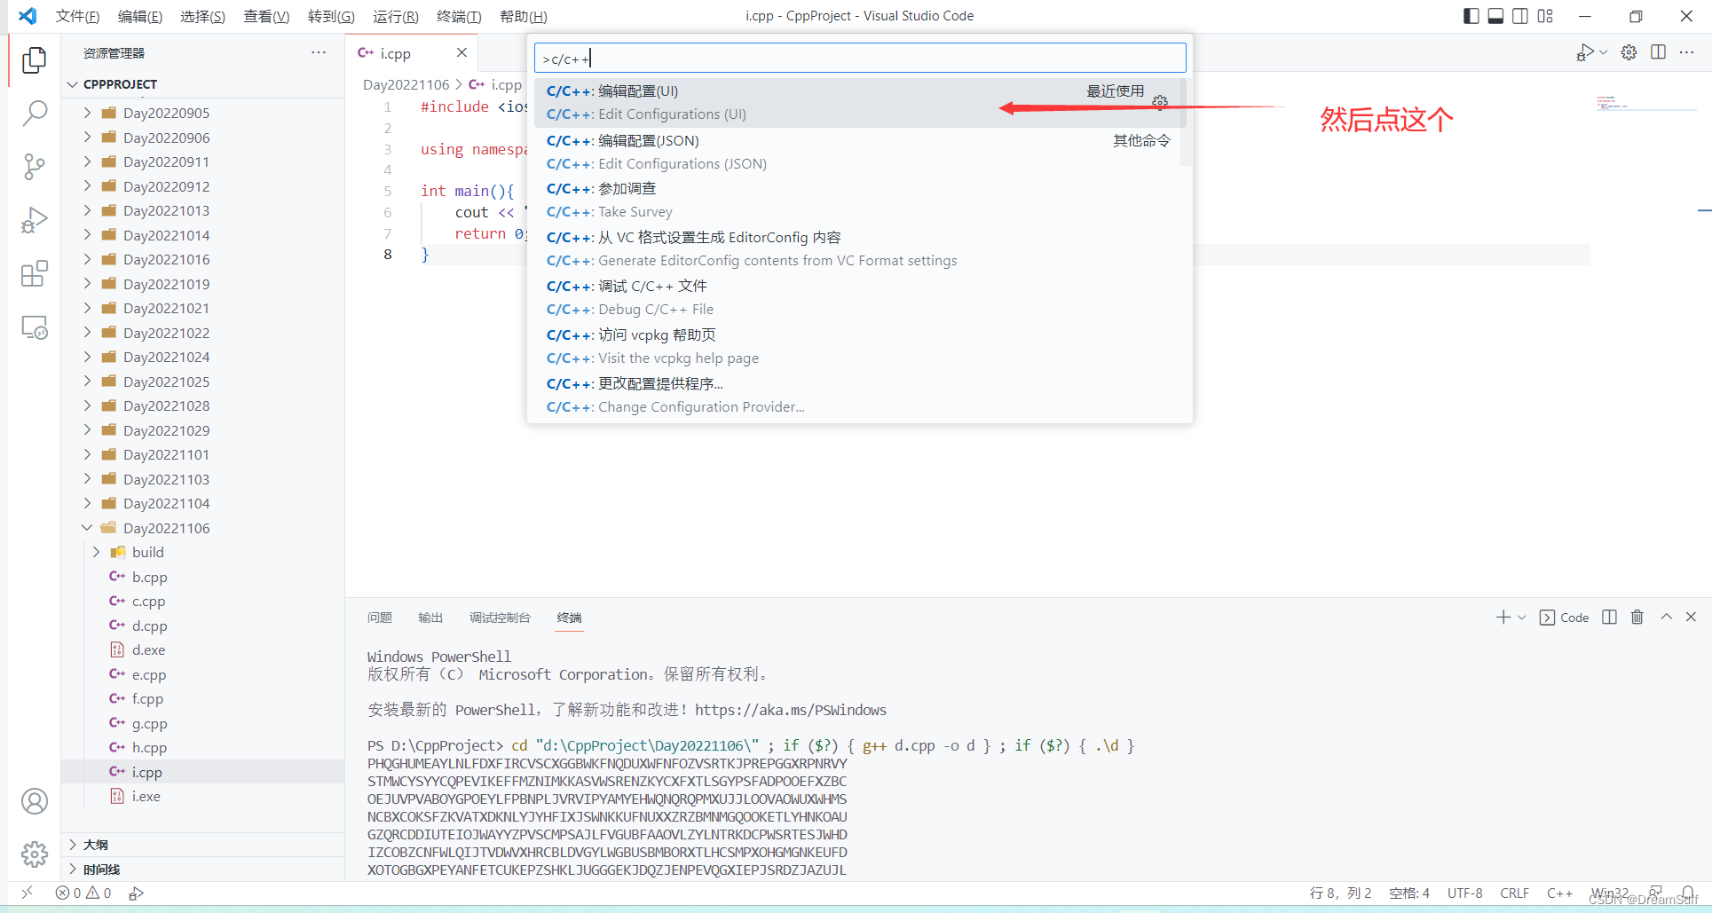Close the terminal panel
The width and height of the screenshot is (1712, 913).
click(x=1691, y=618)
